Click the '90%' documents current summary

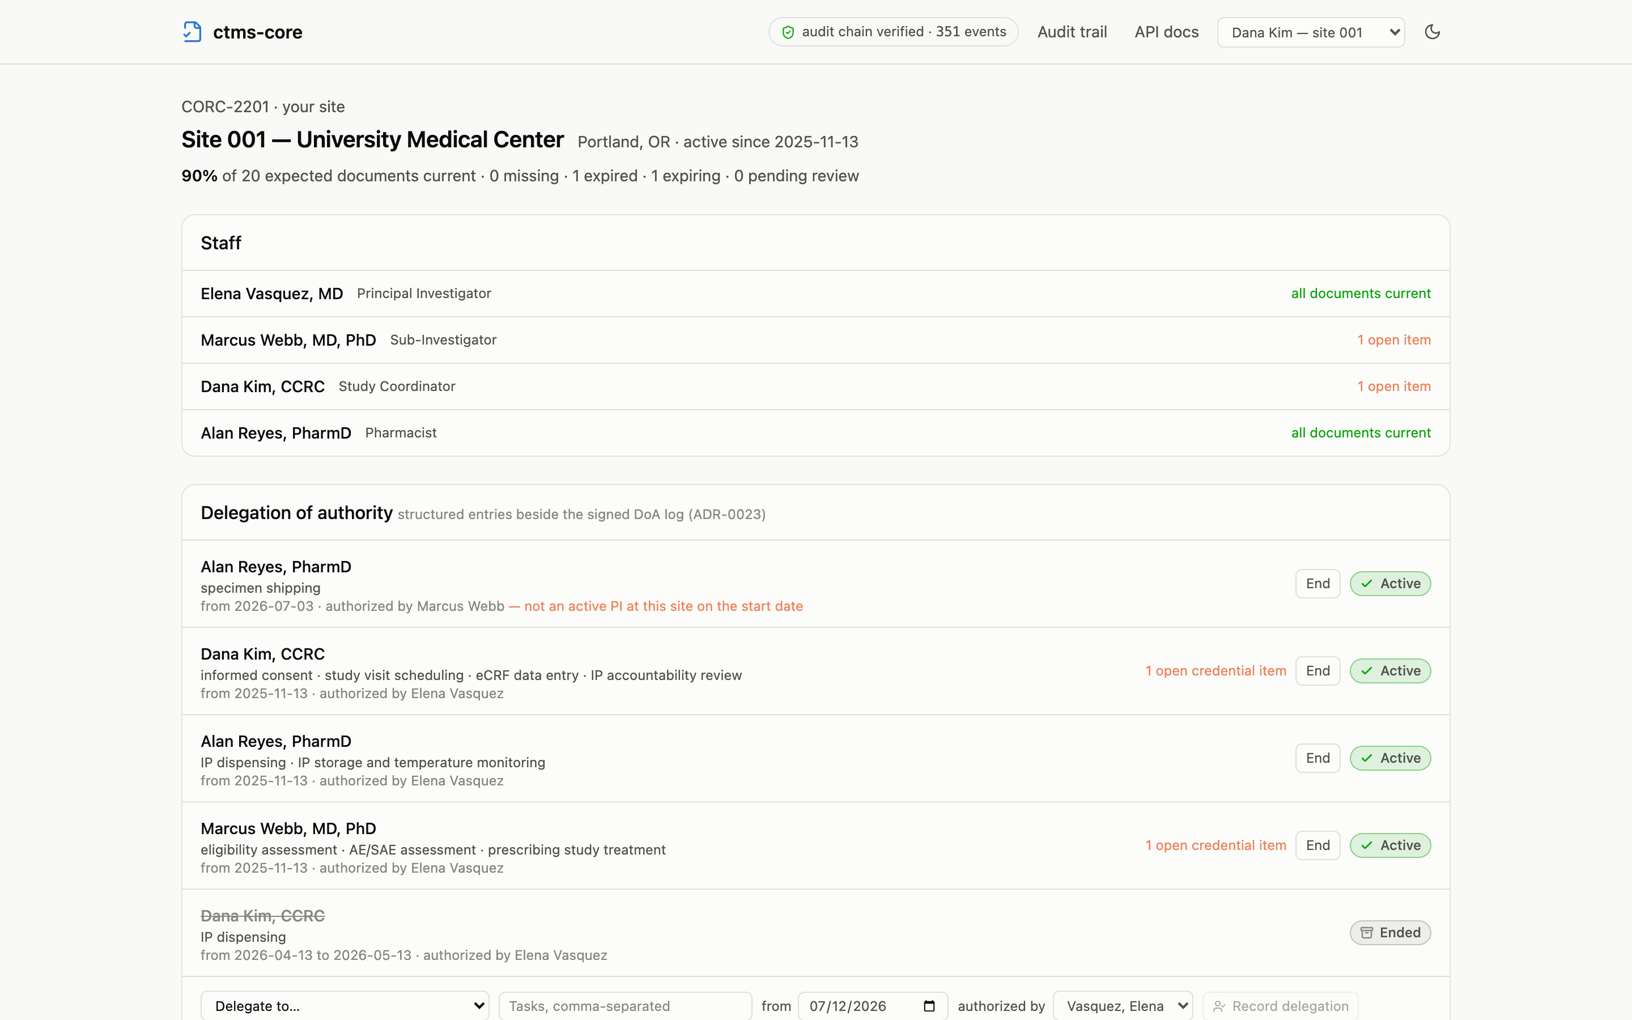(199, 176)
